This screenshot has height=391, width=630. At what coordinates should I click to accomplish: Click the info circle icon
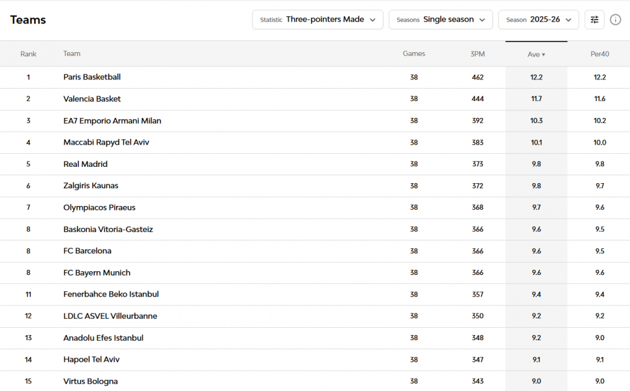pyautogui.click(x=615, y=20)
